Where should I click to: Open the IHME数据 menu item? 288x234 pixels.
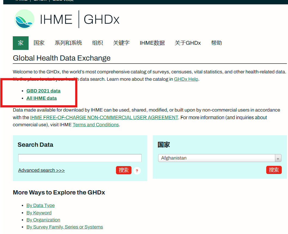coord(152,43)
